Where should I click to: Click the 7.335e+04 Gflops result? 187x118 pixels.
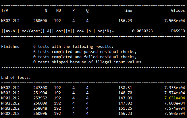[x=174, y=88]
